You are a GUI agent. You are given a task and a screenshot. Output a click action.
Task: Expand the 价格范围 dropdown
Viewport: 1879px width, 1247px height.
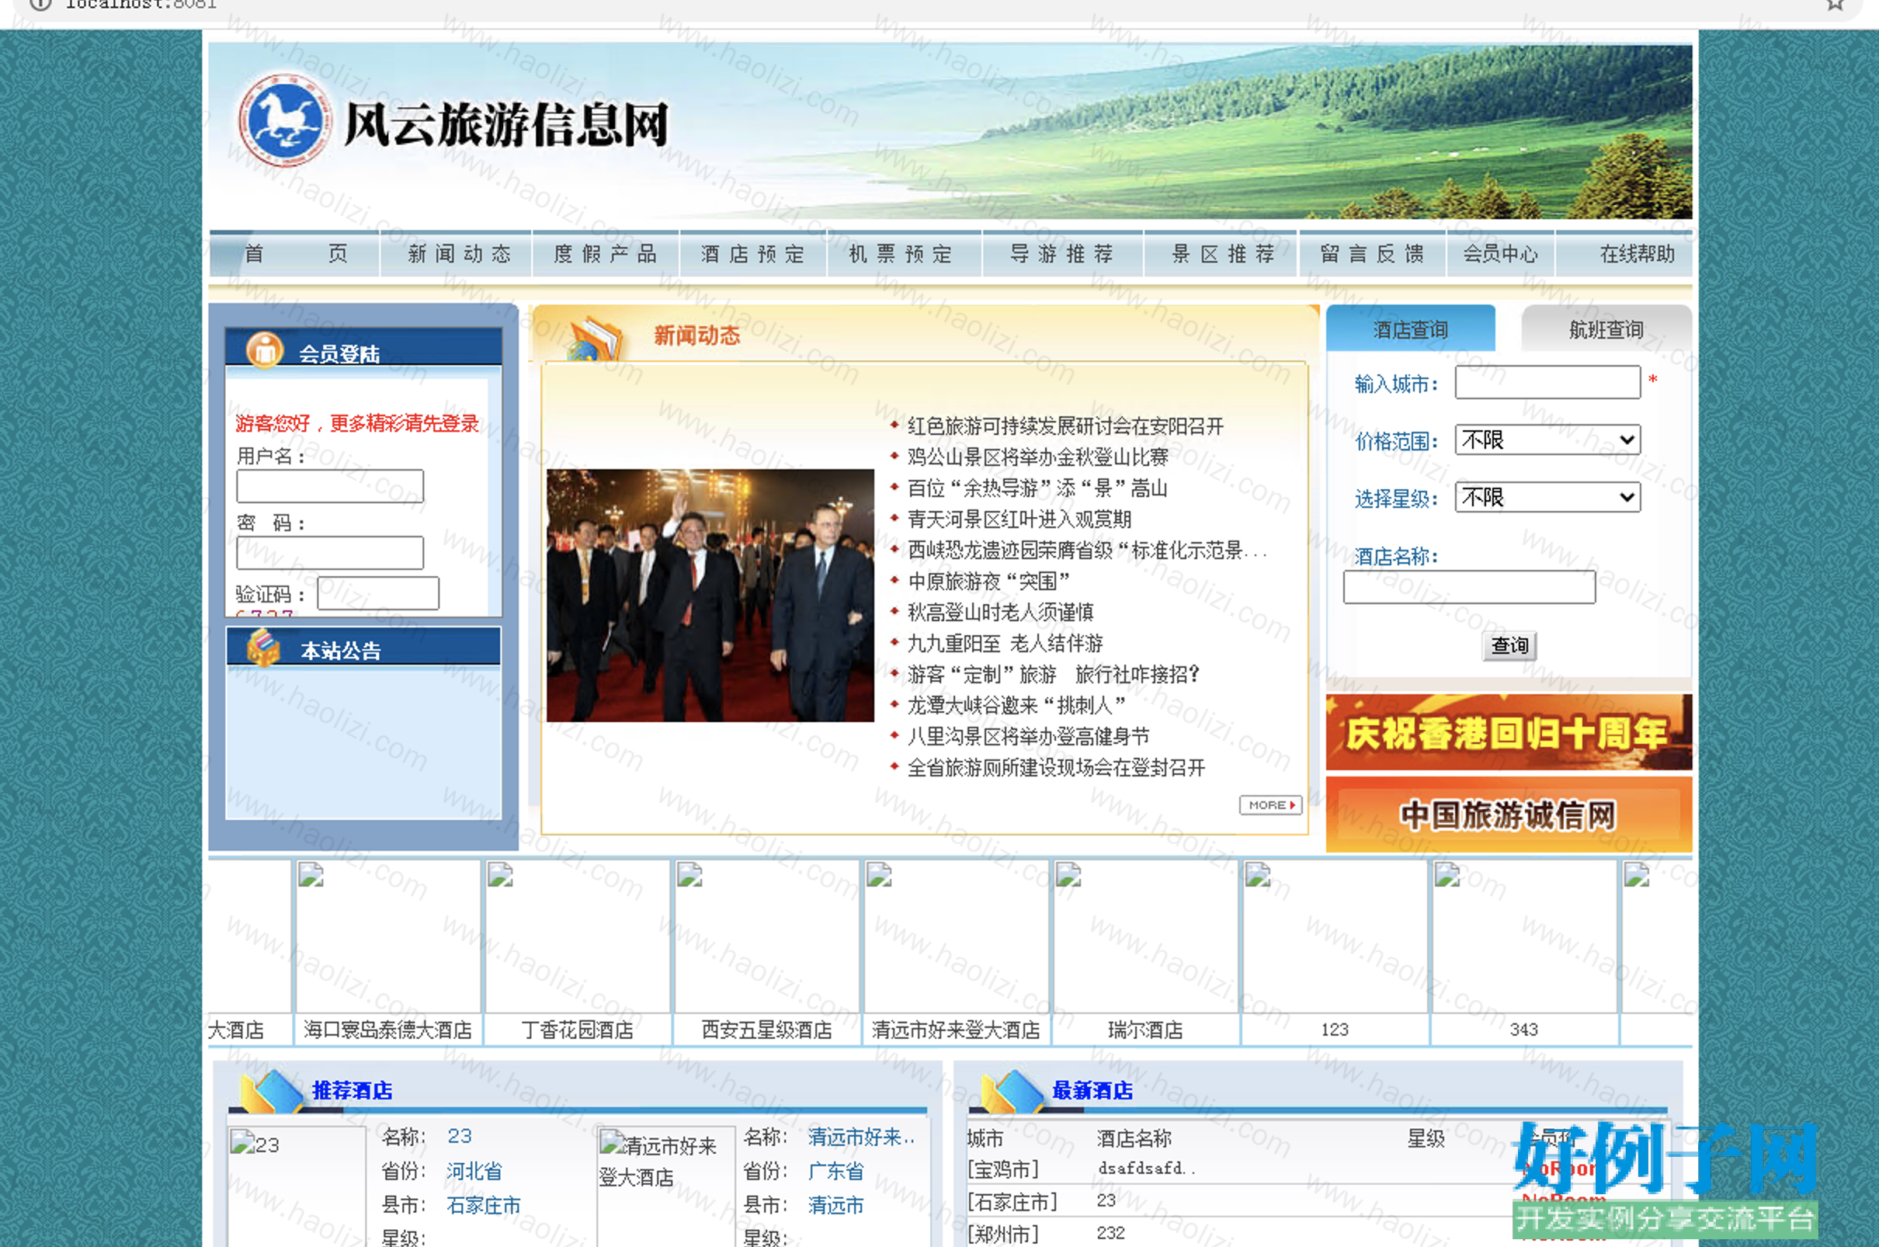coord(1547,439)
